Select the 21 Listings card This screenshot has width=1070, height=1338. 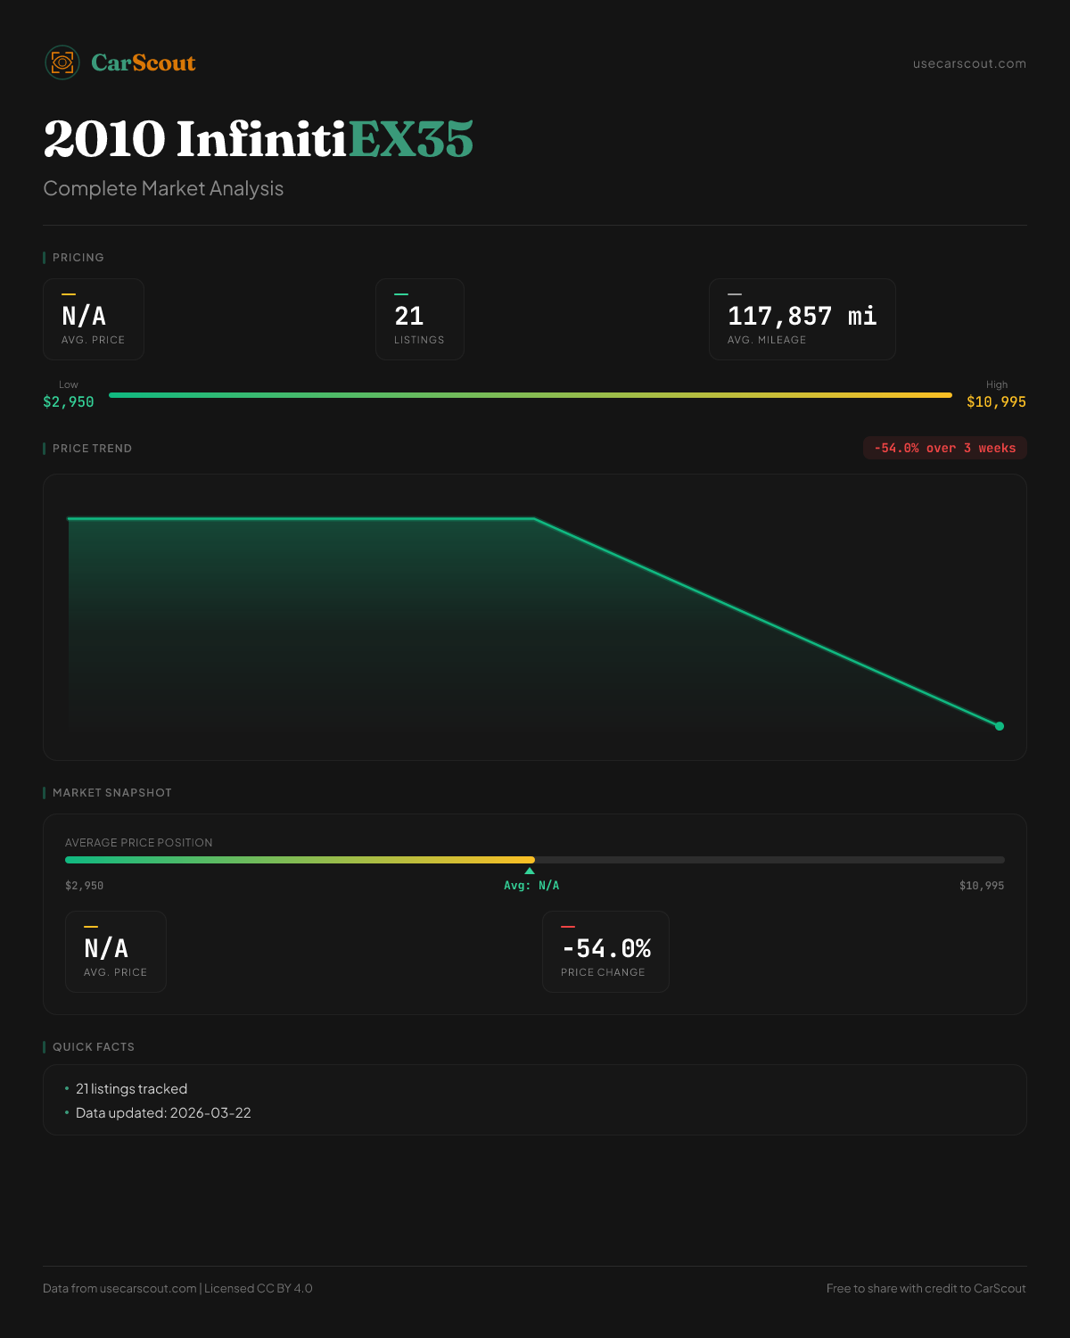coord(419,319)
